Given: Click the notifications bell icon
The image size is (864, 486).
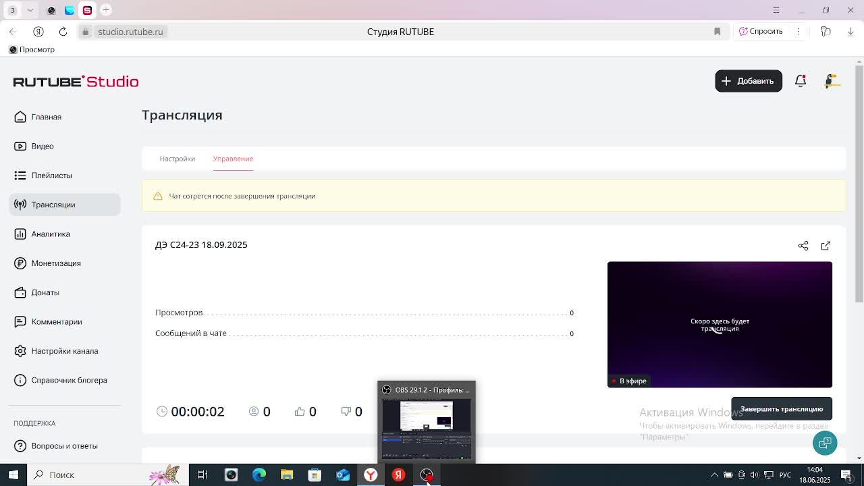Looking at the screenshot, I should pos(801,81).
